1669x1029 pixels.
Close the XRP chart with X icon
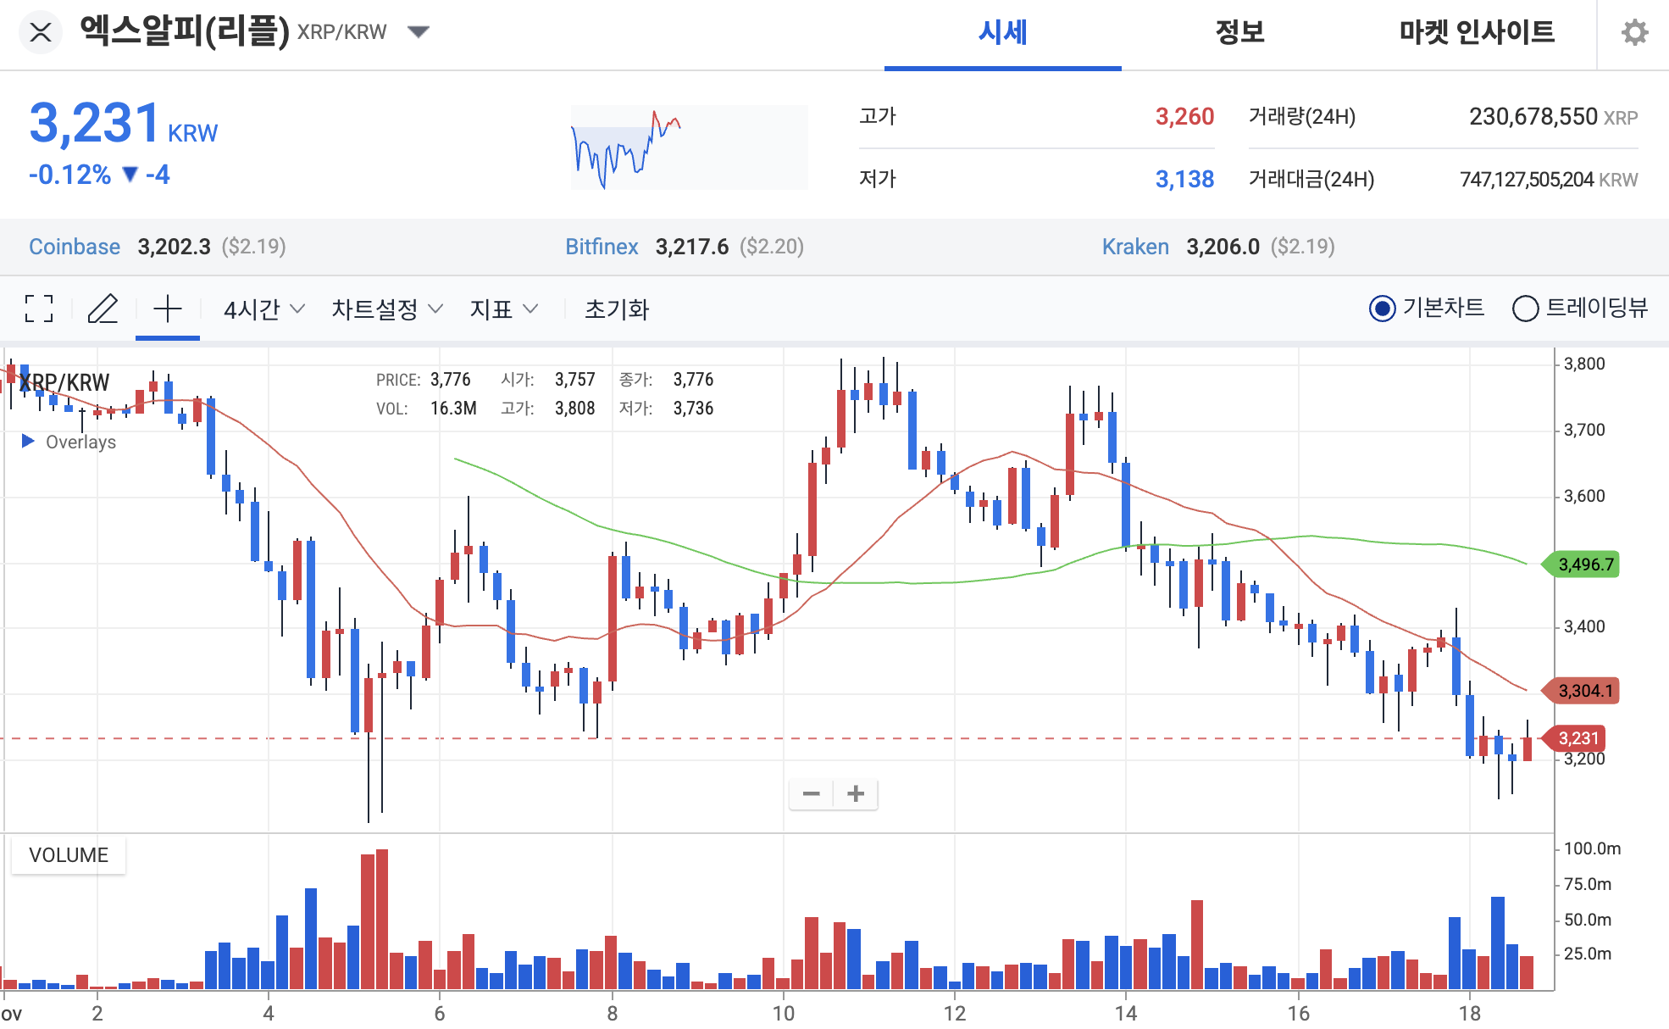(x=40, y=32)
